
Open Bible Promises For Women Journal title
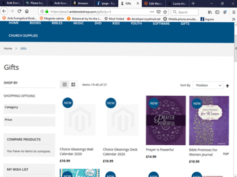click(203, 152)
